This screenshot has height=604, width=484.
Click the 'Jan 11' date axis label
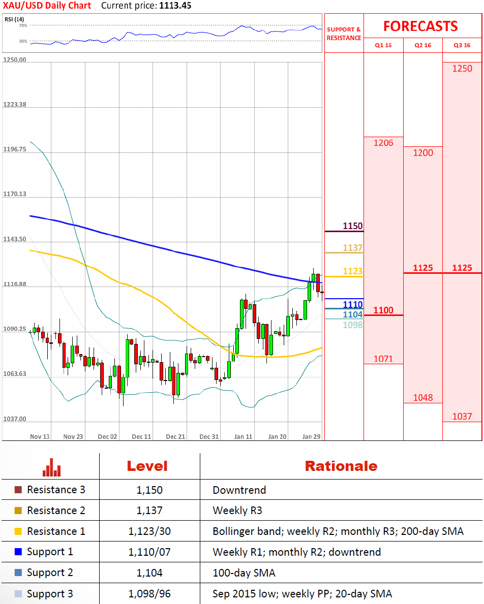tap(243, 436)
